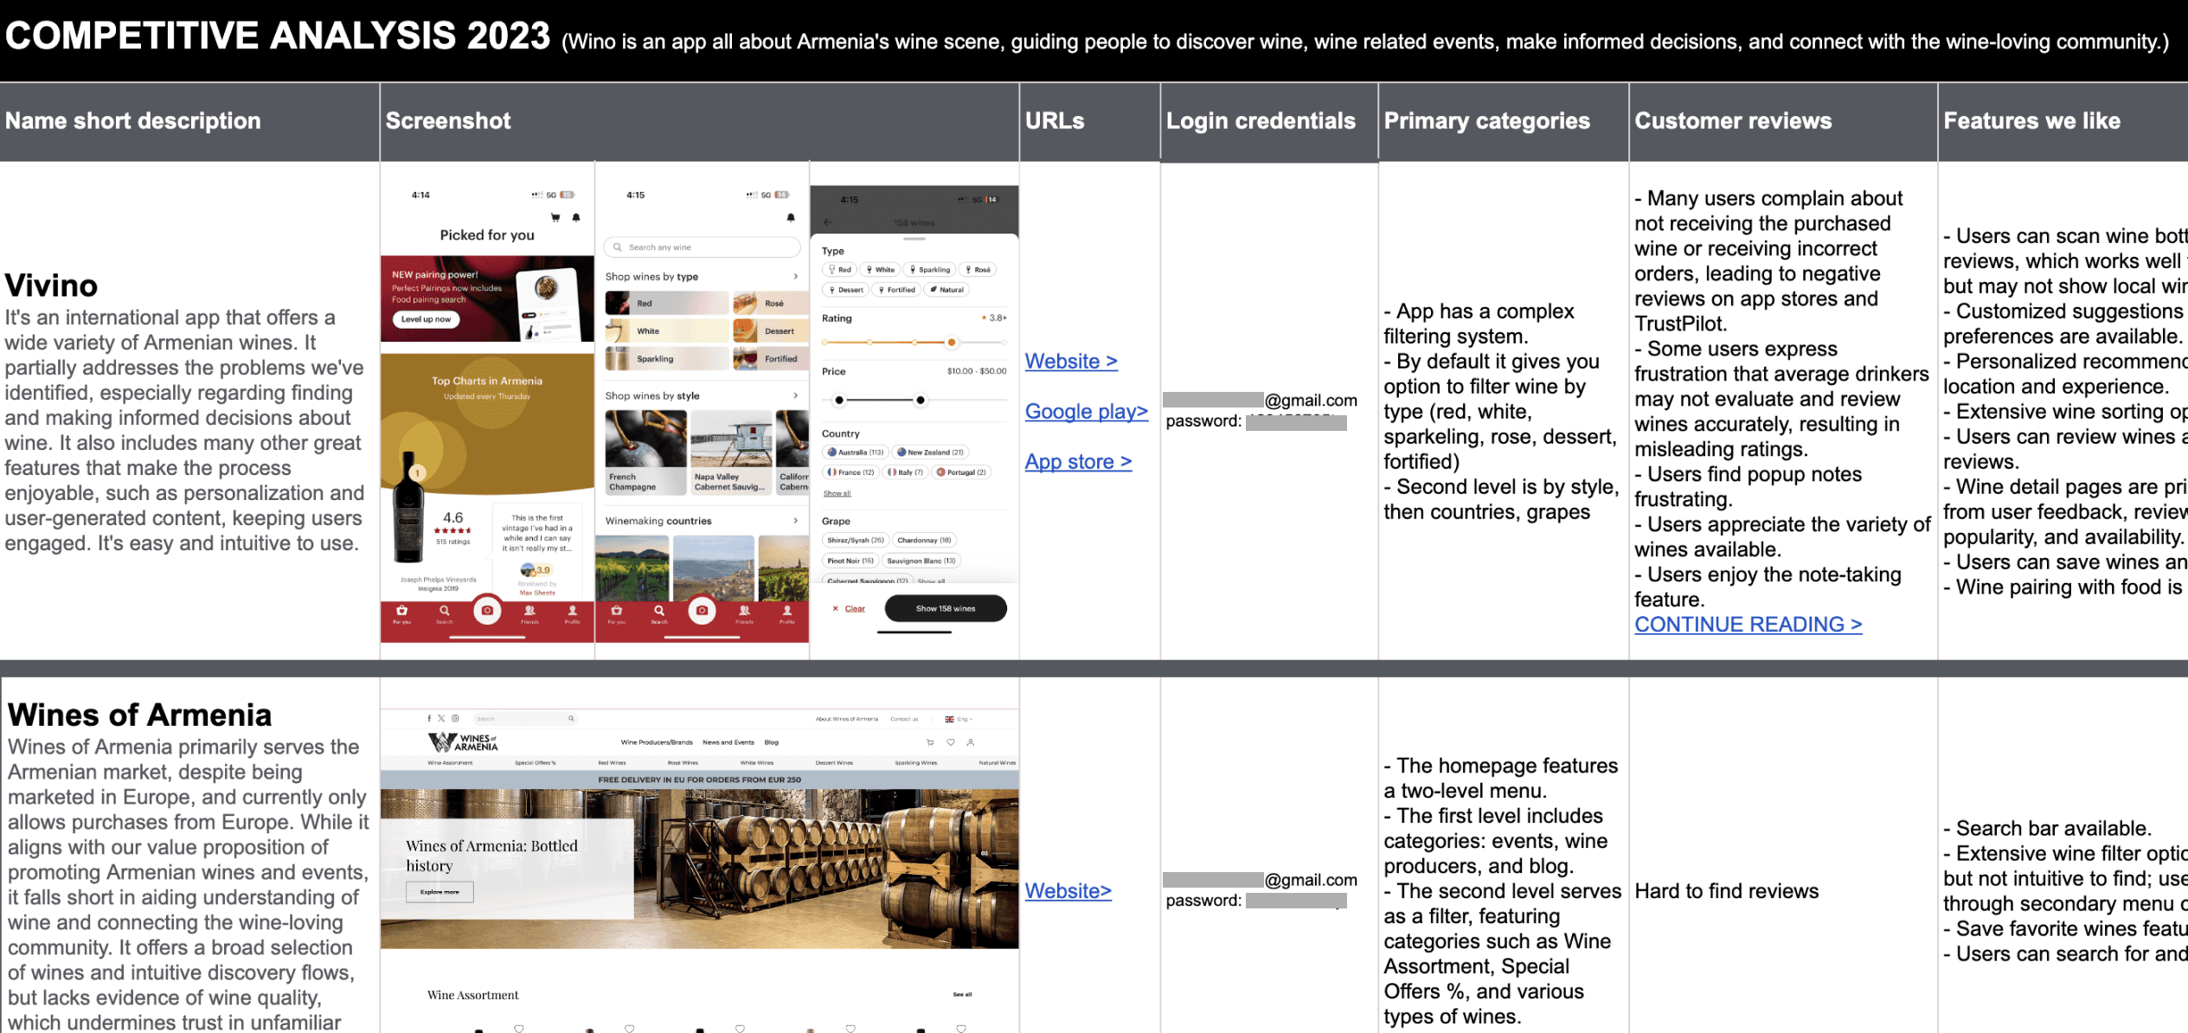Expand the Shop wines by type chevron
This screenshot has height=1033, width=2188.
[x=796, y=277]
